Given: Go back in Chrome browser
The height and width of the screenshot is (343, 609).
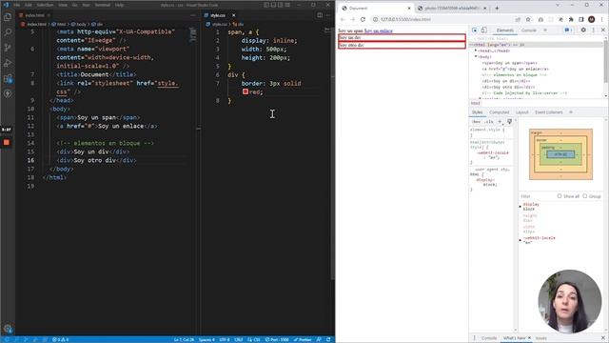Looking at the screenshot, I should coord(343,19).
